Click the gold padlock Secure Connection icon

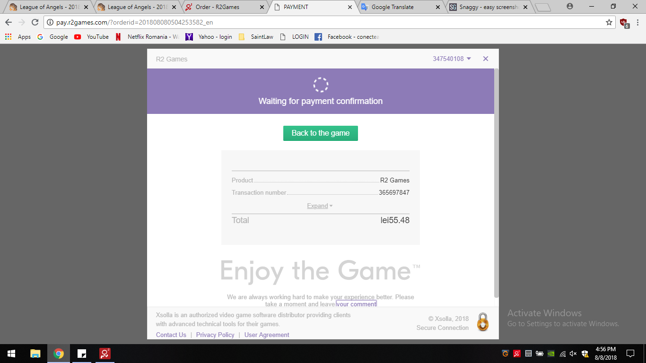(482, 322)
